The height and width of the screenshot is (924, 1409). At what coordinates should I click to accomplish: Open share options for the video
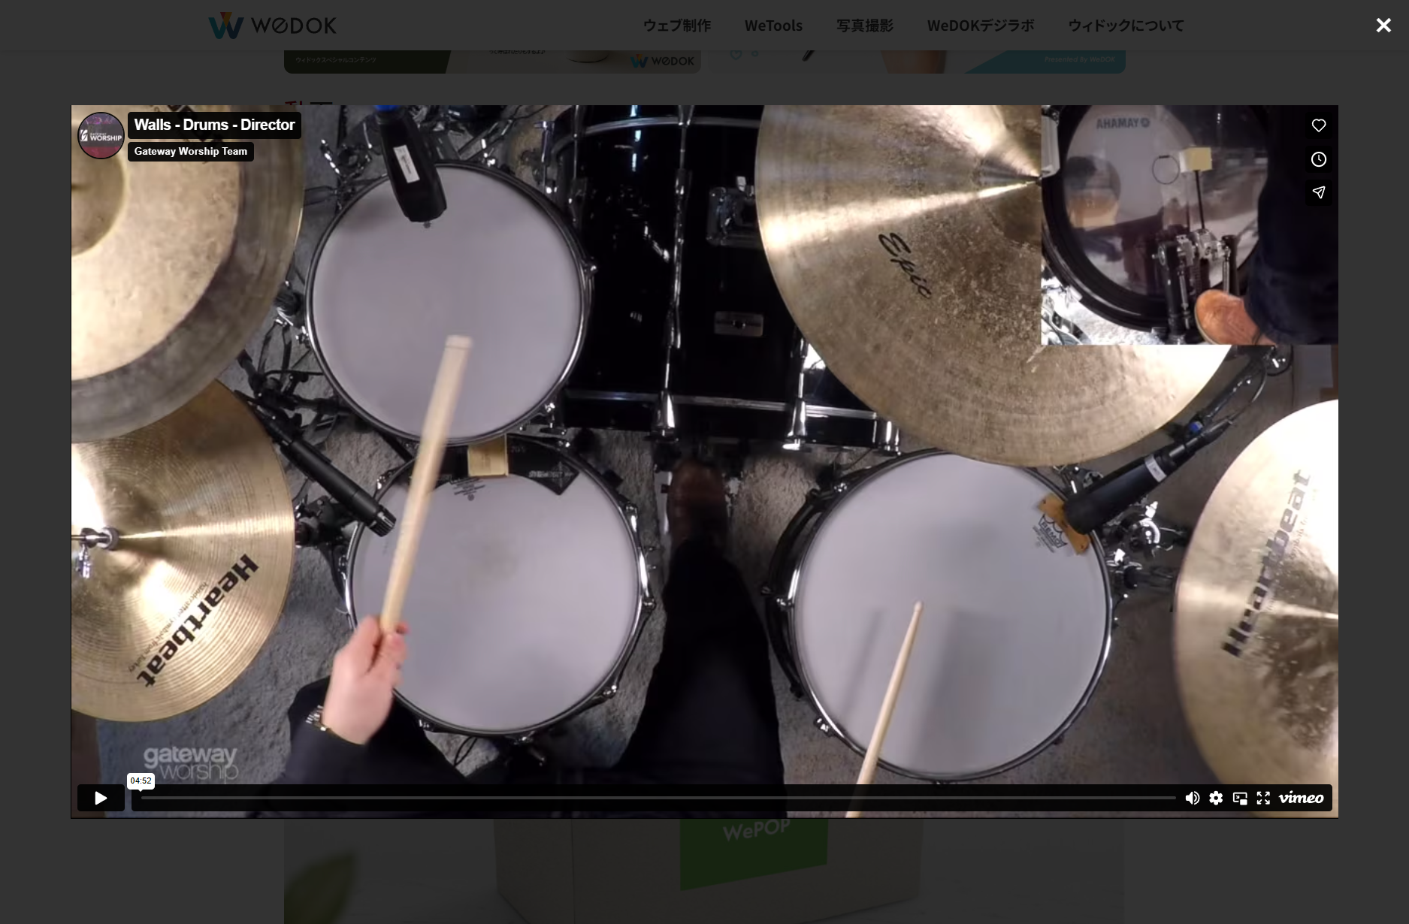[x=1319, y=192]
